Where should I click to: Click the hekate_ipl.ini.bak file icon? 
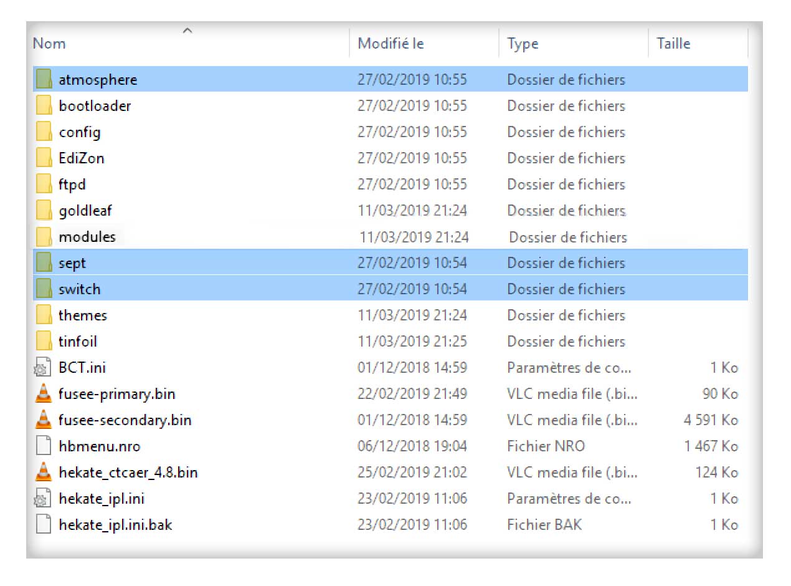(x=43, y=525)
